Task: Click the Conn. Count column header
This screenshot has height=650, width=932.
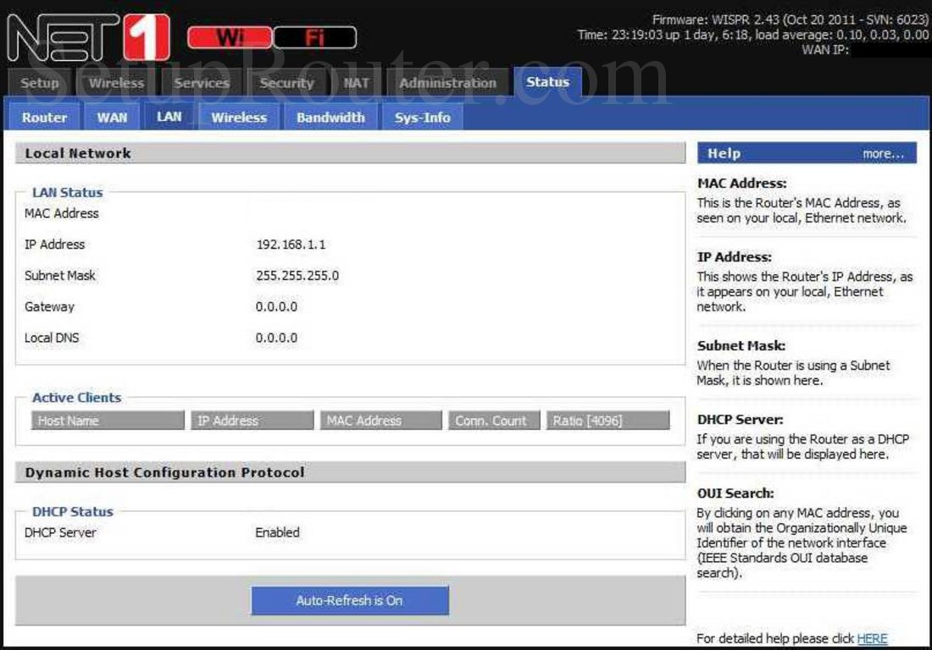Action: coord(492,421)
